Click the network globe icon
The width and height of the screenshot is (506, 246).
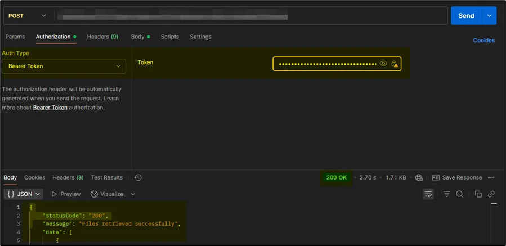[x=419, y=177]
